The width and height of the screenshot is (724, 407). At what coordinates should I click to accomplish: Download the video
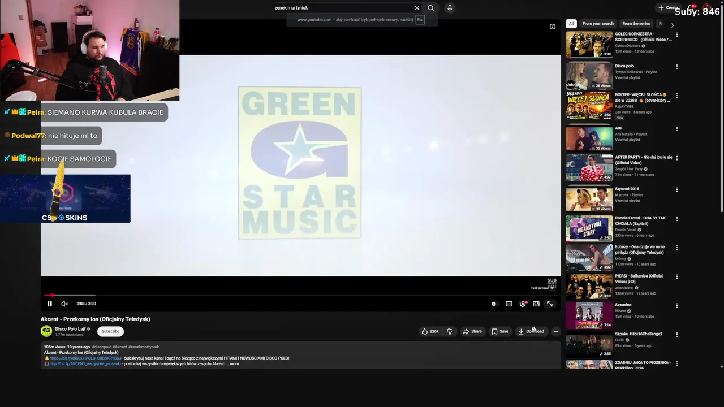(531, 331)
